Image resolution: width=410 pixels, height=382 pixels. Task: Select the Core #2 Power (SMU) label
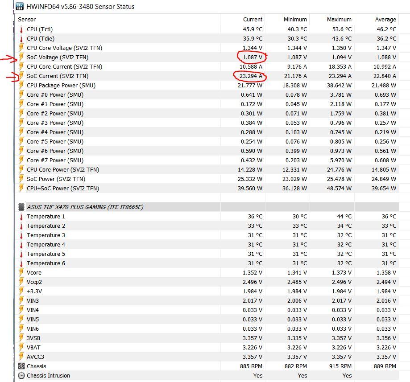pos(55,114)
